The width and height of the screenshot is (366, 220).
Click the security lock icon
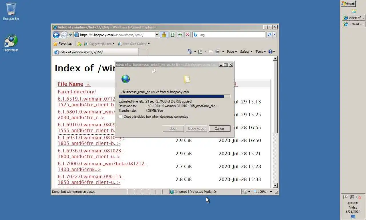164,35
